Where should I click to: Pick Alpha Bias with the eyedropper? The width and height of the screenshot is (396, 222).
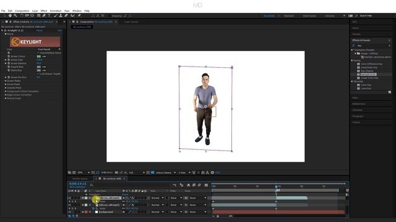(44, 70)
